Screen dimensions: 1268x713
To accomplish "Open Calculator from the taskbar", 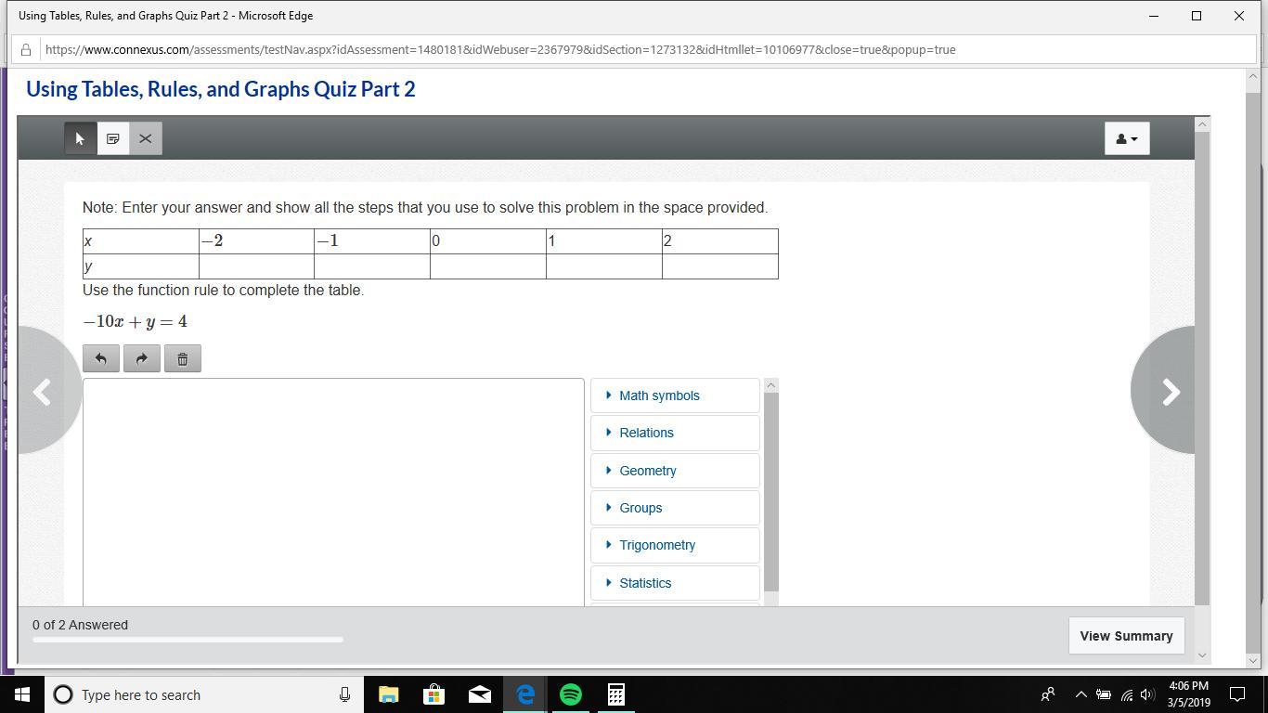I will click(x=615, y=694).
